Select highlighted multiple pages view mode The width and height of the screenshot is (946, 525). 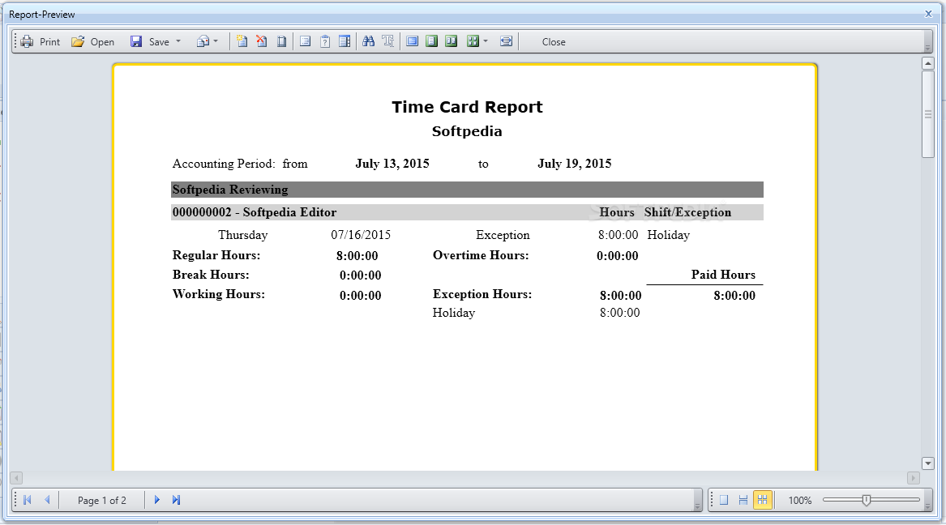click(763, 500)
